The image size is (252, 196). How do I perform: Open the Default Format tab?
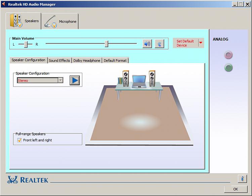point(115,60)
